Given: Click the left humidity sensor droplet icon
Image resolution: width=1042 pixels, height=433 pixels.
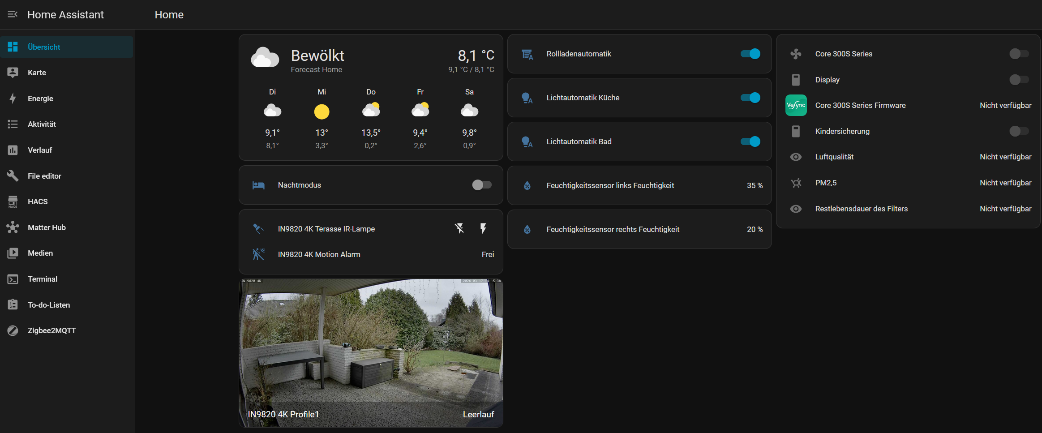Looking at the screenshot, I should point(527,185).
